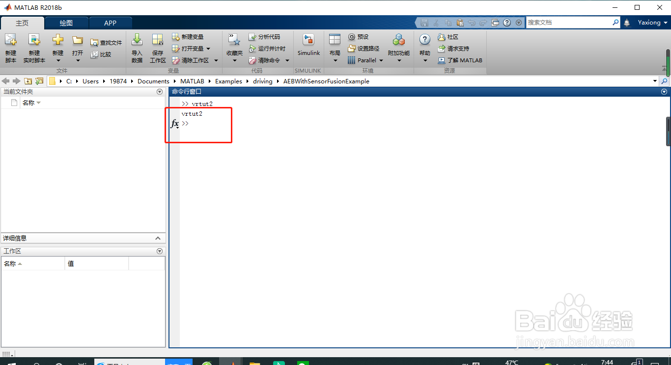Click Request Support (请求支持)
This screenshot has height=365, width=671.
click(453, 49)
